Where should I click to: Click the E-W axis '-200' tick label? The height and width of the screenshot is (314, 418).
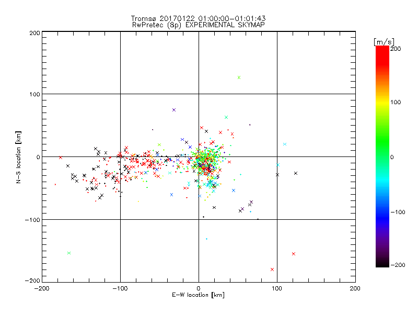pyautogui.click(x=42, y=289)
